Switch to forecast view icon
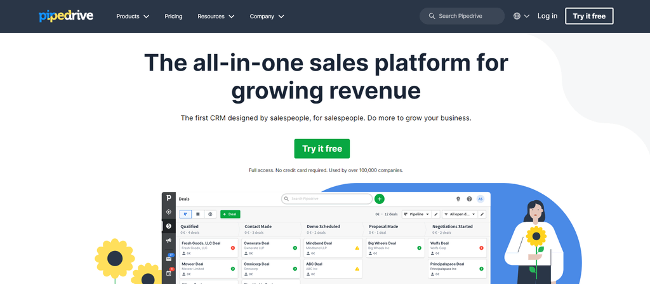 (210, 214)
